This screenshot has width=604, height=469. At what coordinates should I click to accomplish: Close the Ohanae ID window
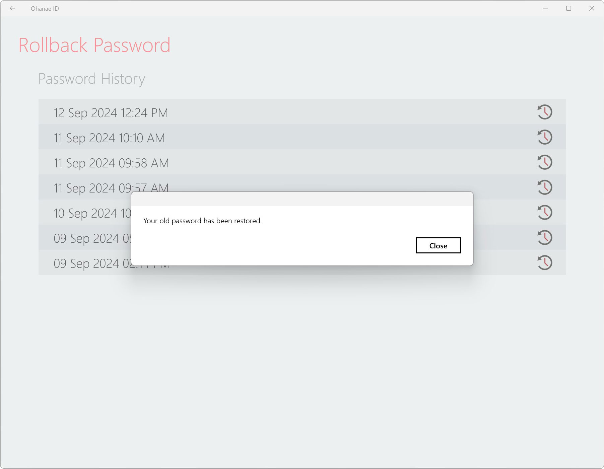(x=592, y=8)
